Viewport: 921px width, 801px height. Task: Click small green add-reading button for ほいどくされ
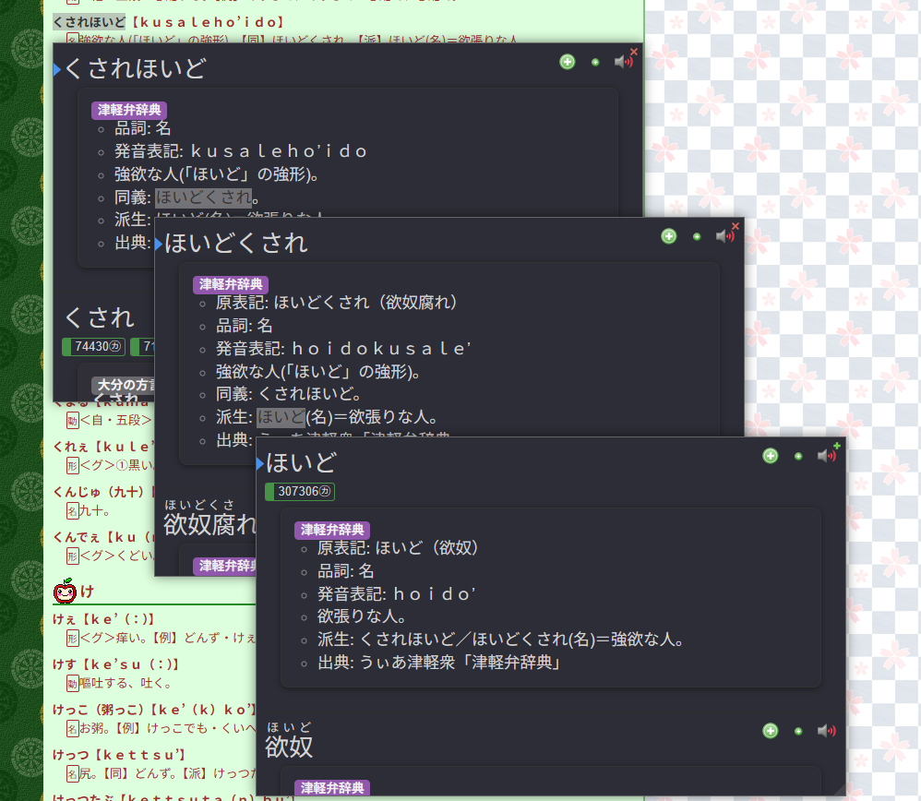point(697,236)
